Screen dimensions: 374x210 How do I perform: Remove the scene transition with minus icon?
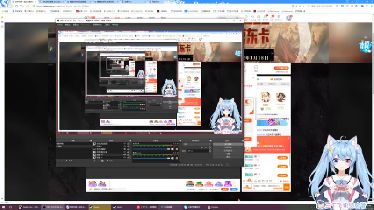206,147
